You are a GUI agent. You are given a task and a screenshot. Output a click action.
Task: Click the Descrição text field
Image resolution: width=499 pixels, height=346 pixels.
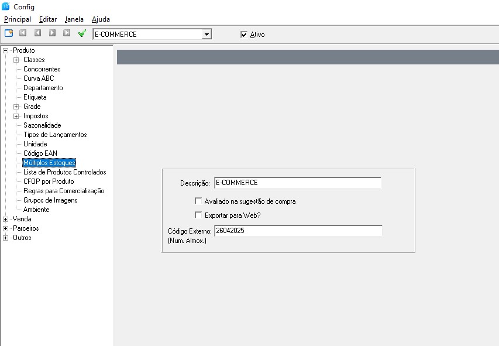(297, 183)
